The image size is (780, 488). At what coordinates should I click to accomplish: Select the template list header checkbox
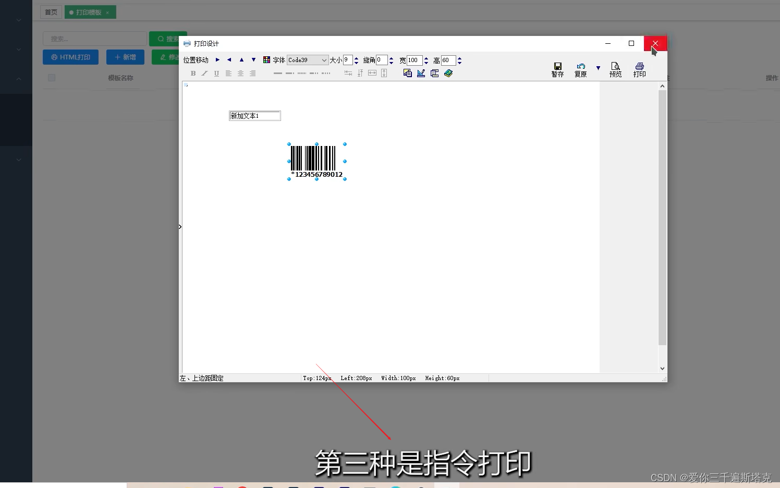[x=52, y=78]
